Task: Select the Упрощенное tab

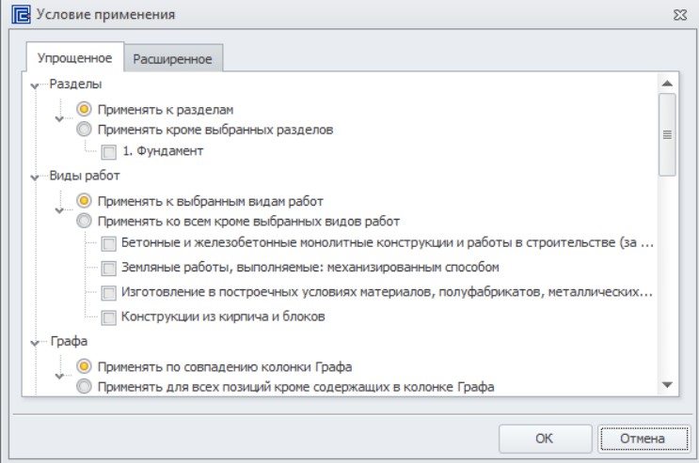Action: (x=74, y=58)
